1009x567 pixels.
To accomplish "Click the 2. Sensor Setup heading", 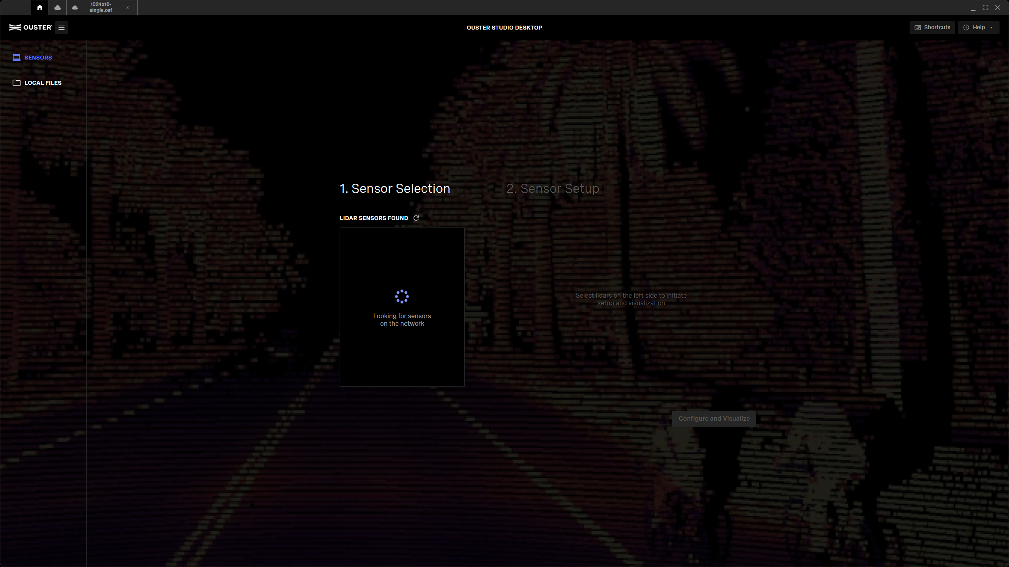I will click(x=553, y=188).
